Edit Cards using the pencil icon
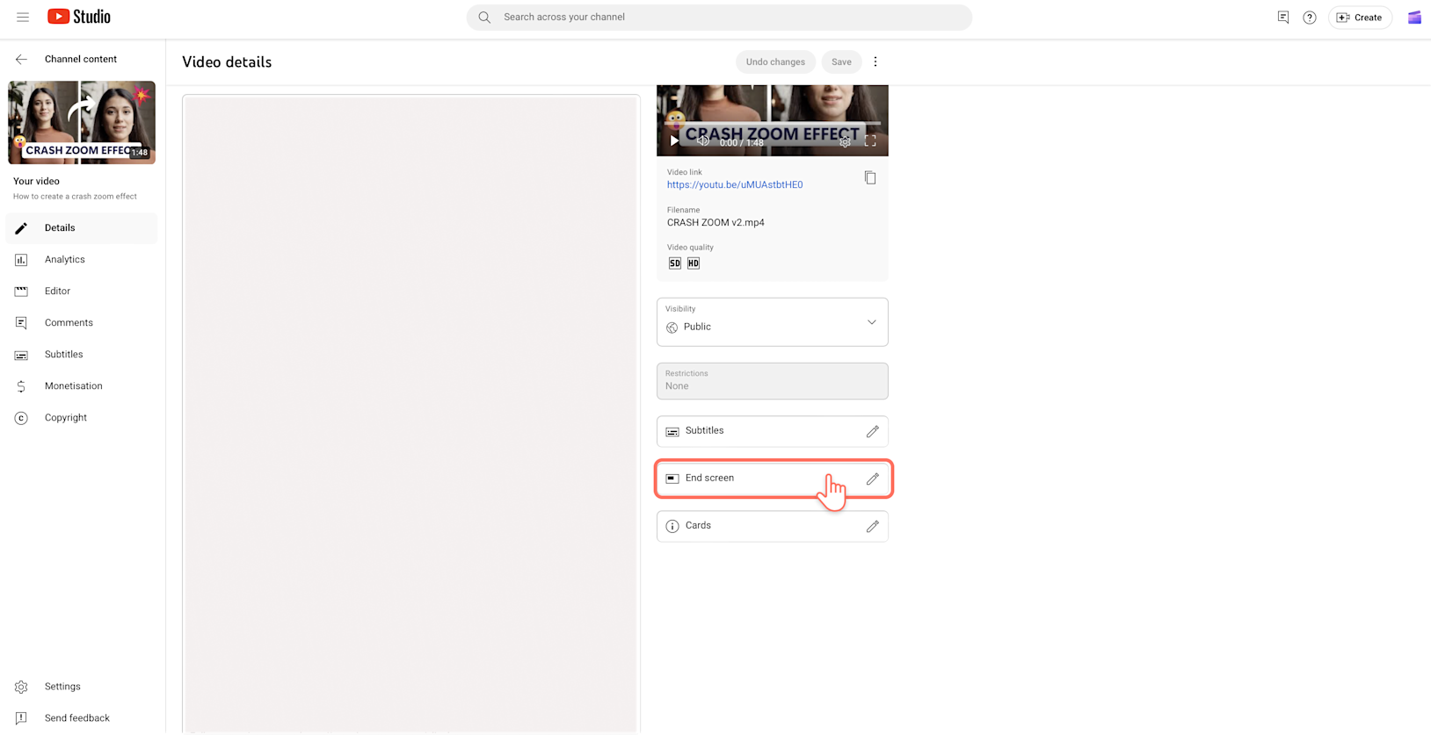This screenshot has width=1431, height=735. [873, 526]
